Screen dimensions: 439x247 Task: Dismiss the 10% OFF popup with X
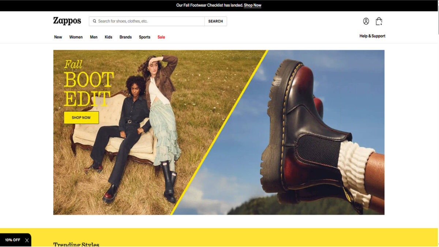point(27,240)
